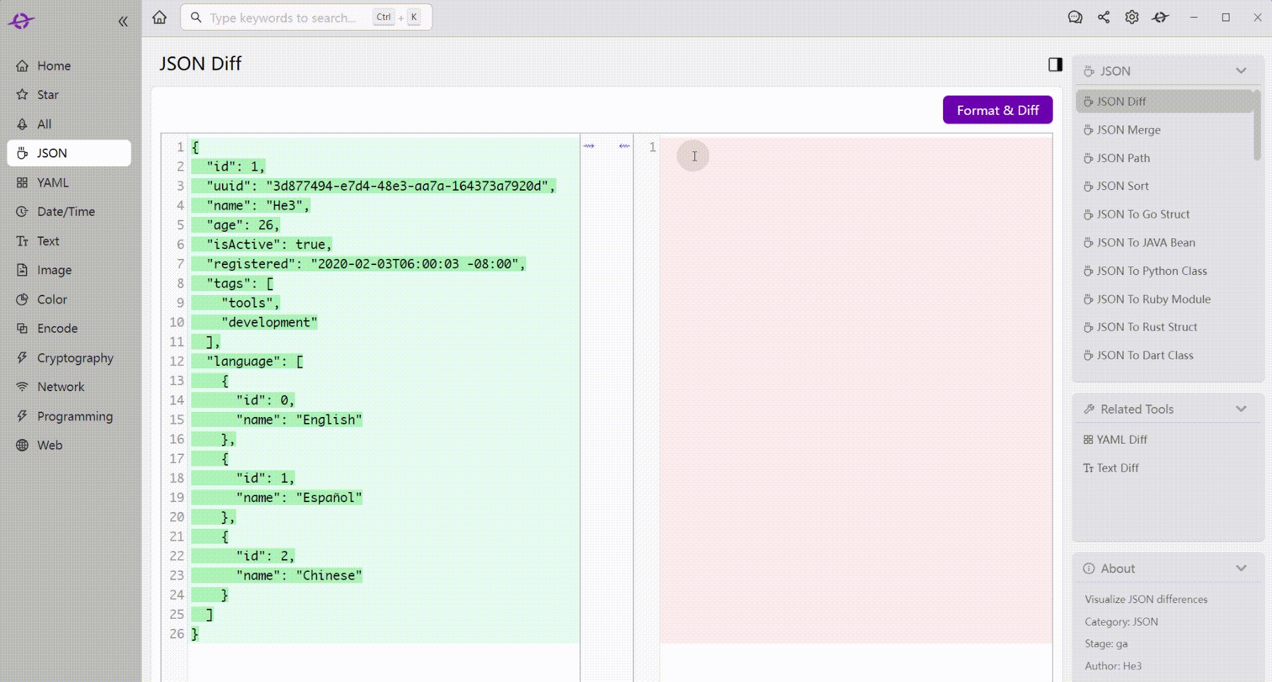Image resolution: width=1272 pixels, height=682 pixels.
Task: Open the YAML category
Action: pos(69,183)
